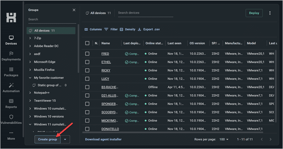283x149 pixels.
Task: Click D21-ALLIS deployment completed icon
Action: click(x=127, y=96)
